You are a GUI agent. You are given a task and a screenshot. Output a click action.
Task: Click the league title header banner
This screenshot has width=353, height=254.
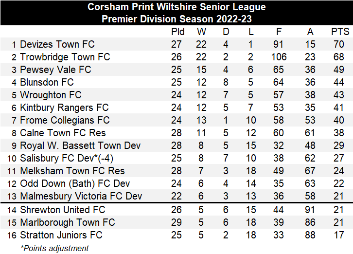(x=176, y=13)
